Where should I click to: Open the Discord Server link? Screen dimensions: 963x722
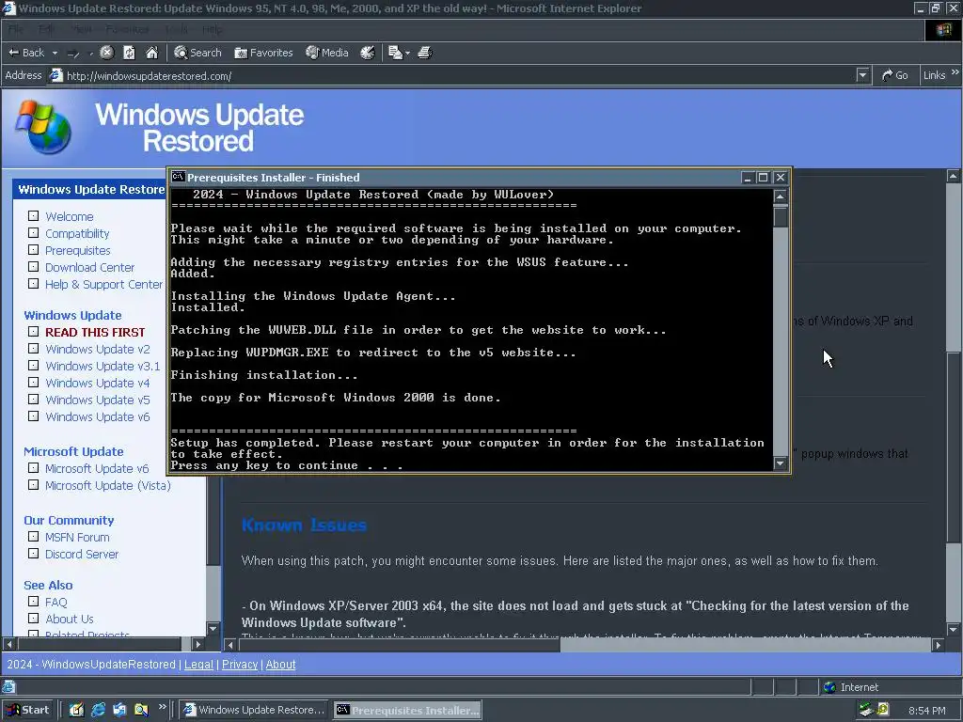click(x=82, y=555)
